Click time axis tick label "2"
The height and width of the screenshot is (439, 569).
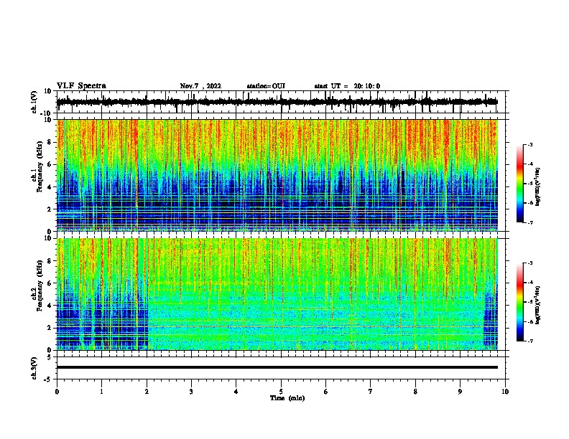[x=147, y=392]
